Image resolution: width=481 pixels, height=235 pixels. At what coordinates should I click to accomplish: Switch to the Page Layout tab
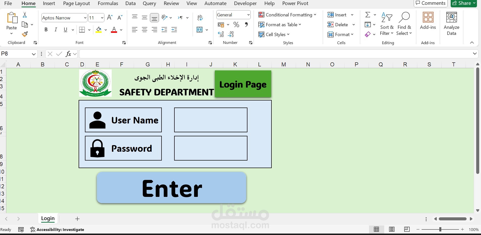point(76,4)
